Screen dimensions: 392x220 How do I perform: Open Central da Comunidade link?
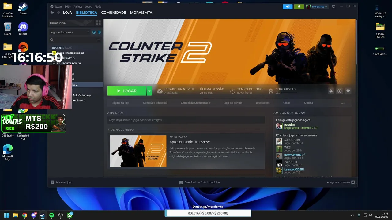tap(195, 103)
